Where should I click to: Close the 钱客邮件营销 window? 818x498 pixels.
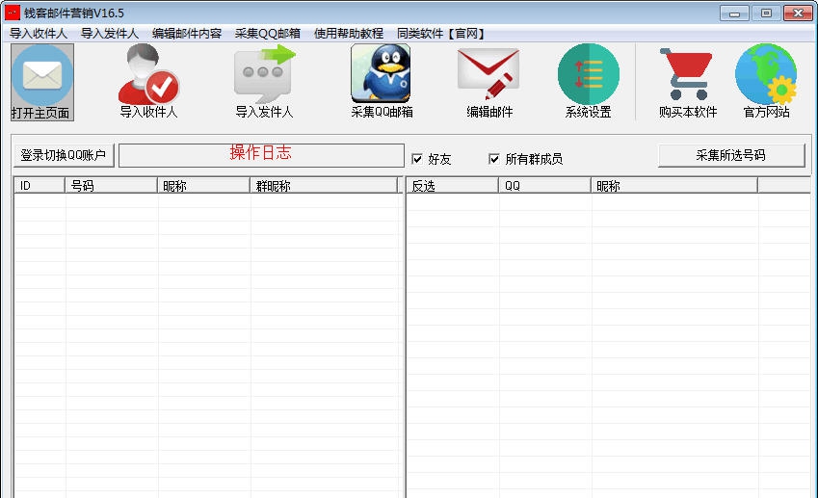(798, 13)
